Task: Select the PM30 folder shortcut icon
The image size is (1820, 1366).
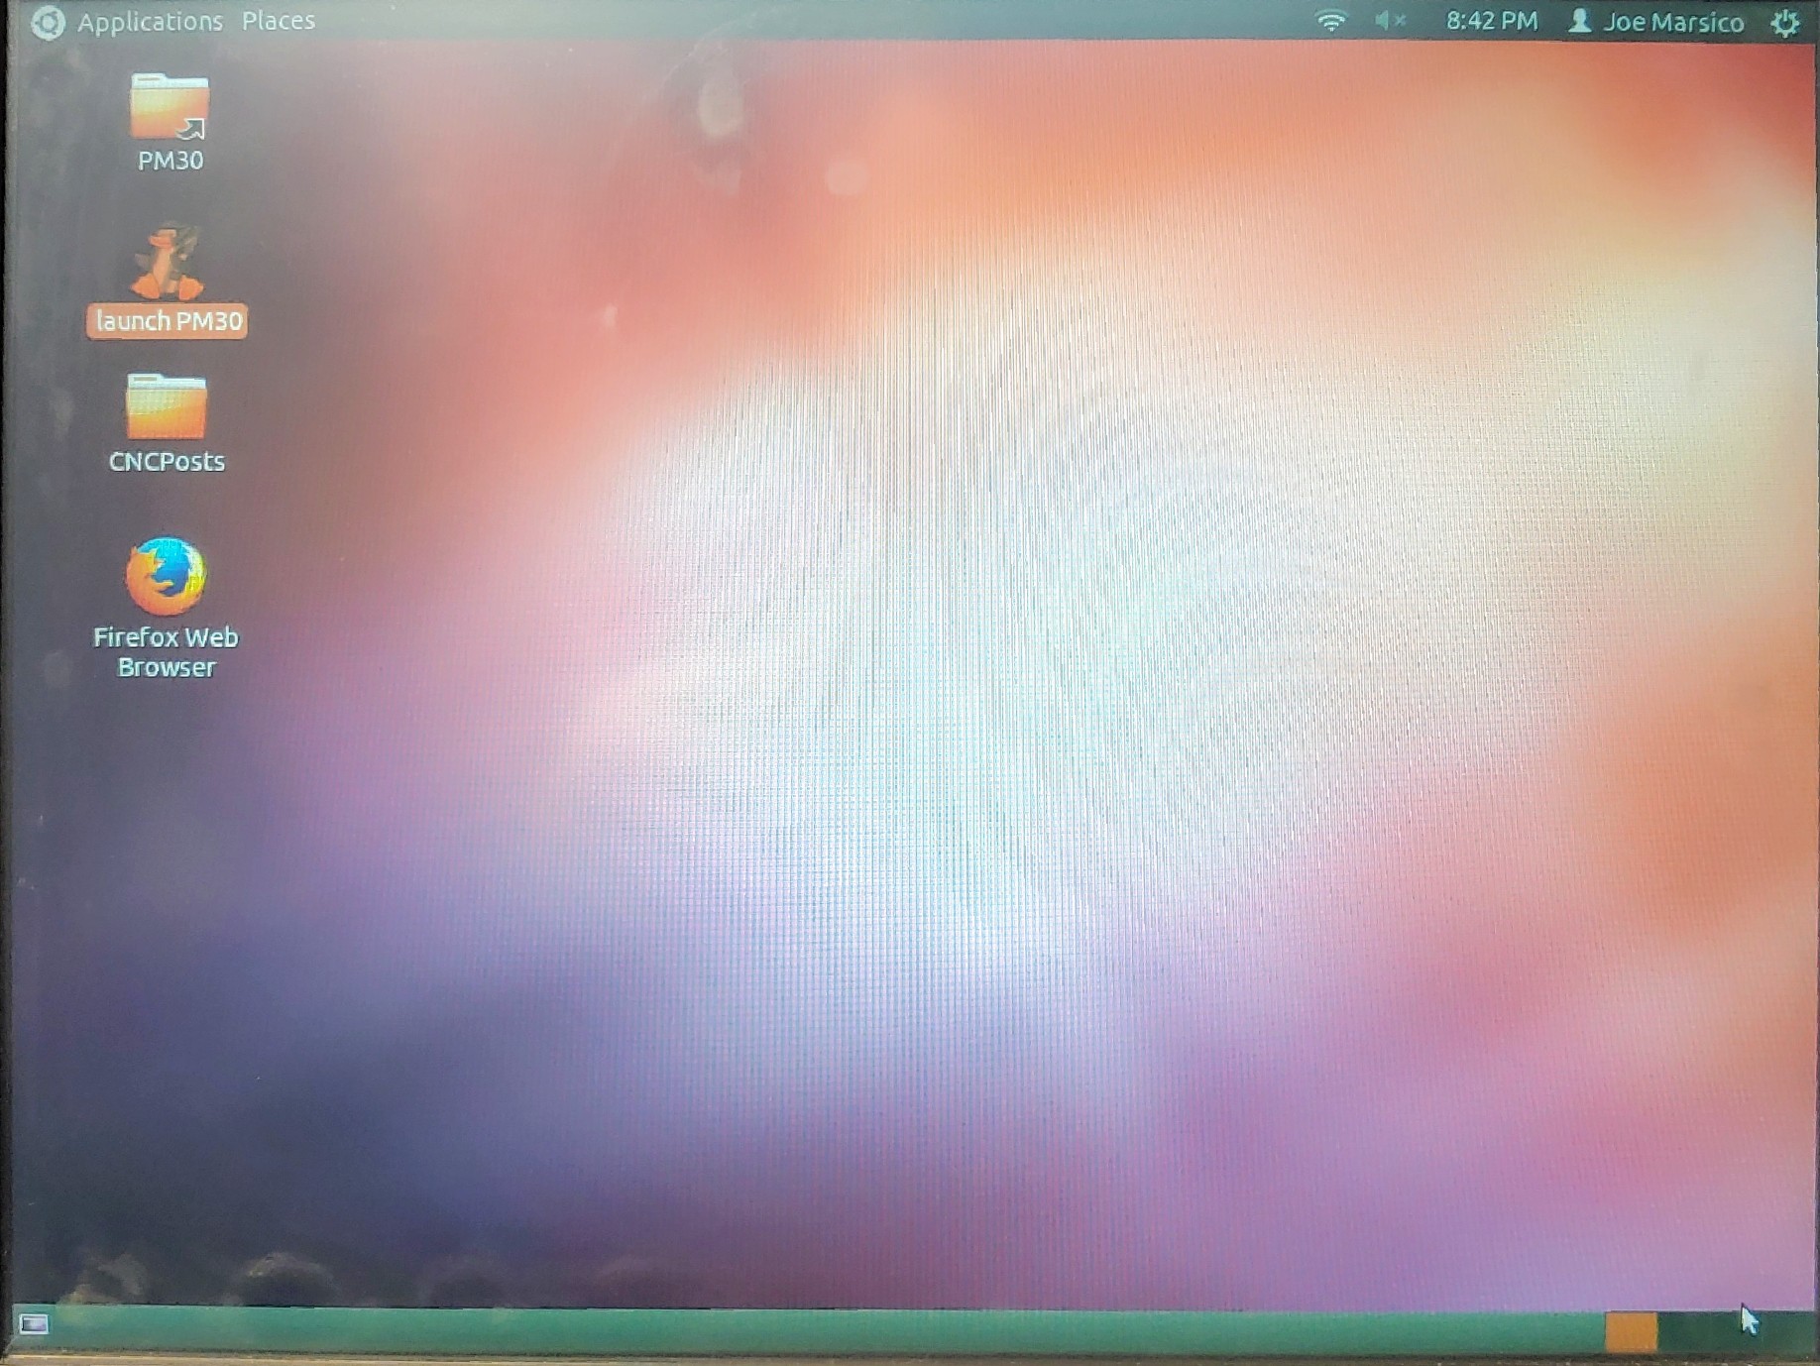Action: pyautogui.click(x=169, y=106)
